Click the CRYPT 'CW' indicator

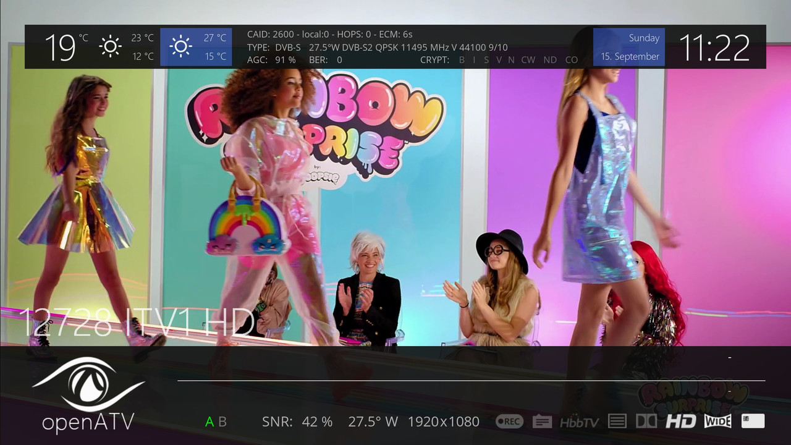pyautogui.click(x=528, y=60)
